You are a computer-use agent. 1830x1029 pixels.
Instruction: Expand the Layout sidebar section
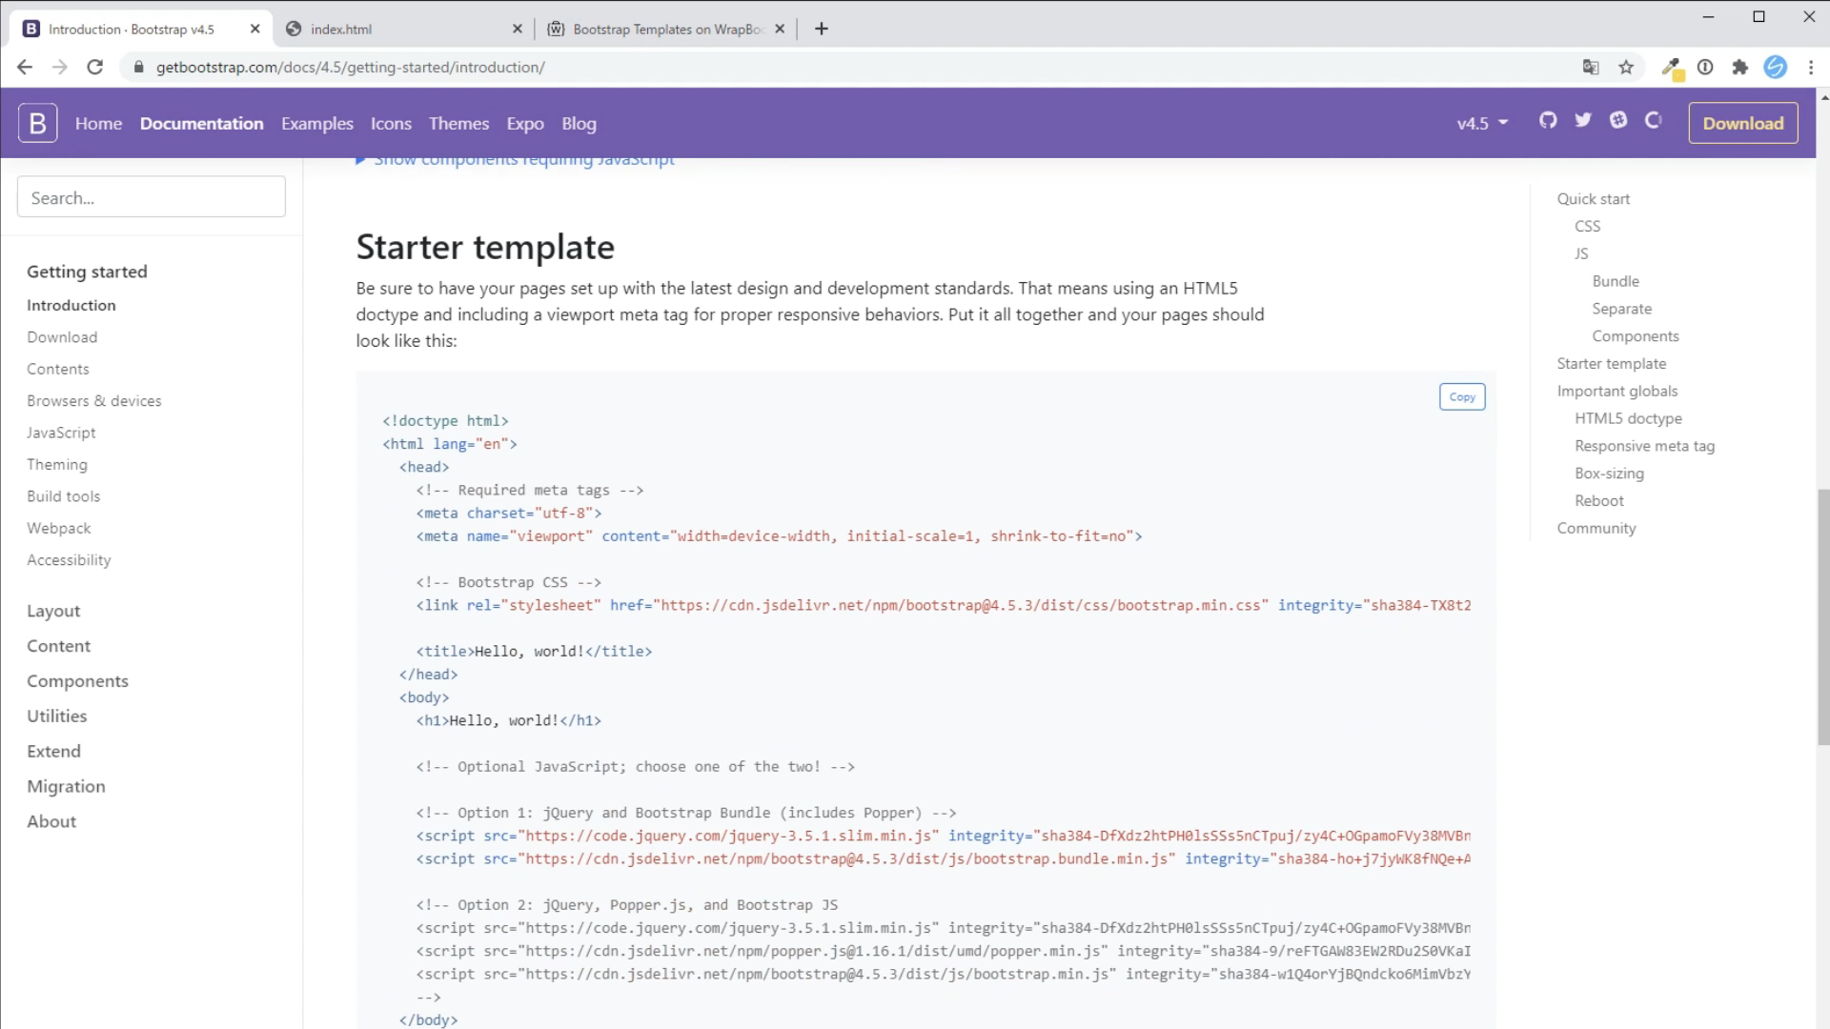pyautogui.click(x=53, y=611)
